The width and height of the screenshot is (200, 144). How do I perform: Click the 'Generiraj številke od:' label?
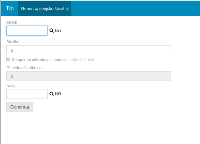24,68
